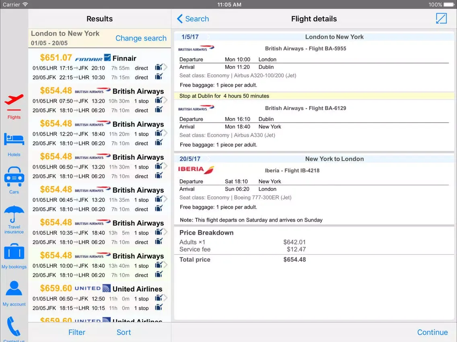Tap baggage icon on United 18:15 return row
This screenshot has width=457, height=342.
[159, 307]
